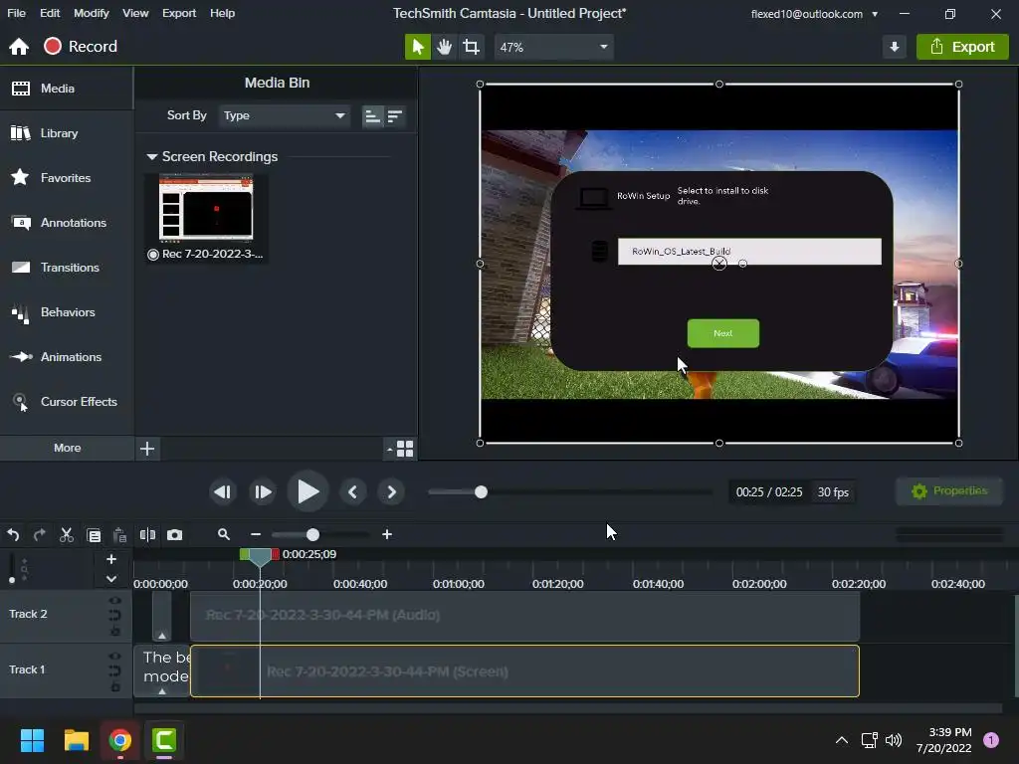
Task: Zoom out the timeline with minus
Action: tap(256, 534)
